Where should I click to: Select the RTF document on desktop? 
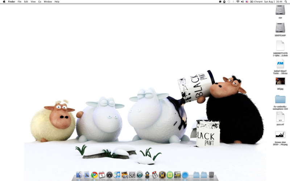coord(280,117)
